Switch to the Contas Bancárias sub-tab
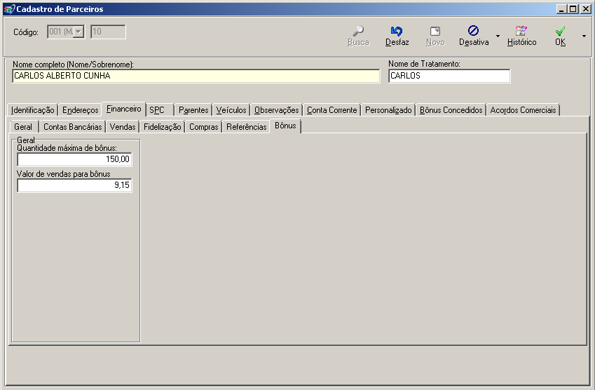The height and width of the screenshot is (390, 595). (x=73, y=127)
